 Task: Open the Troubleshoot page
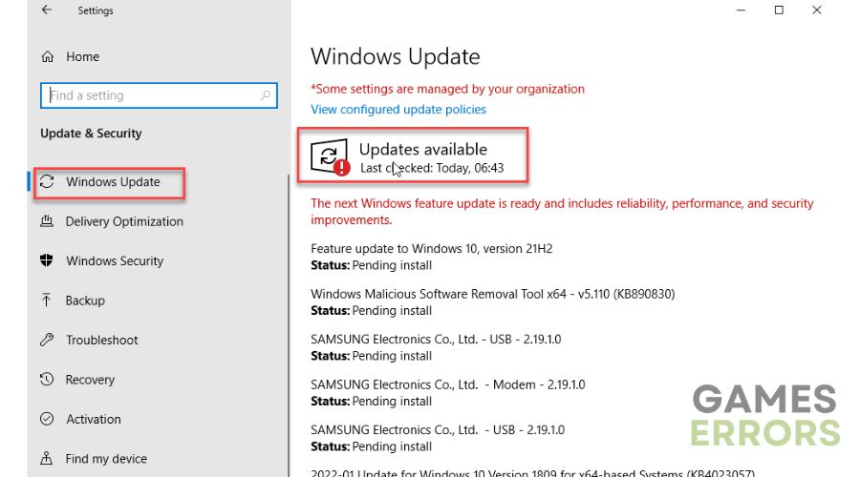coord(102,340)
